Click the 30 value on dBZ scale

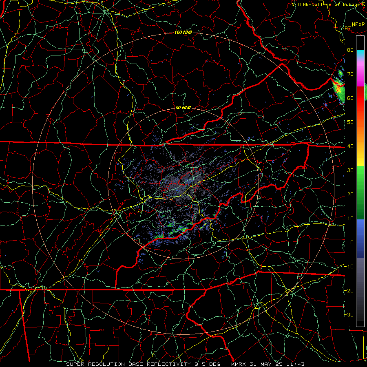coord(350,170)
